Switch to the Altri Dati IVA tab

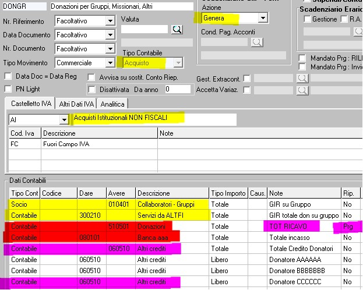click(76, 104)
